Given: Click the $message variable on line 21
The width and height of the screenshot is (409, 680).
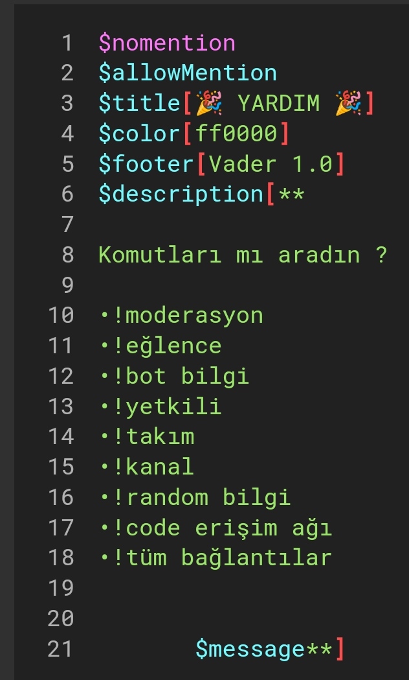Looking at the screenshot, I should (x=250, y=649).
